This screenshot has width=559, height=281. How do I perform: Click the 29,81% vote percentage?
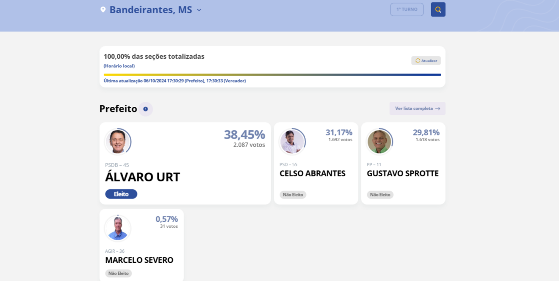click(426, 132)
